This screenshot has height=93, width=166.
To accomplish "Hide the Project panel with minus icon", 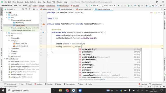I will click(37, 9).
